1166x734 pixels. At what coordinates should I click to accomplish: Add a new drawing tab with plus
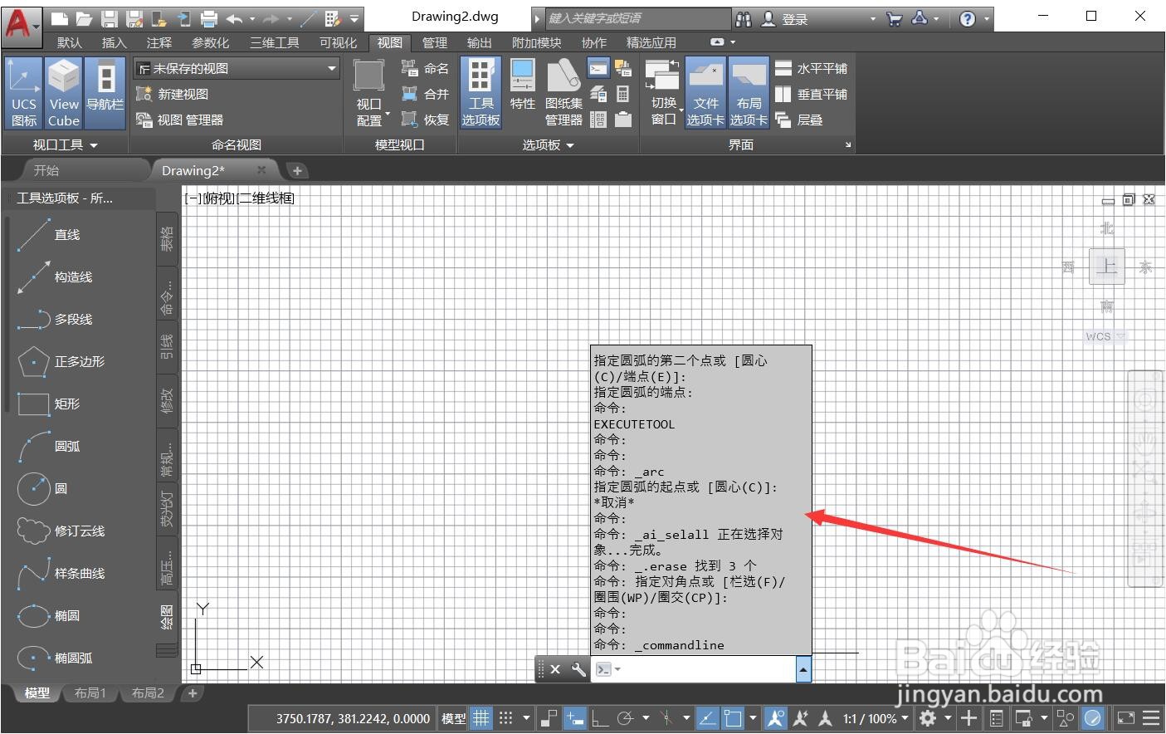pos(297,170)
